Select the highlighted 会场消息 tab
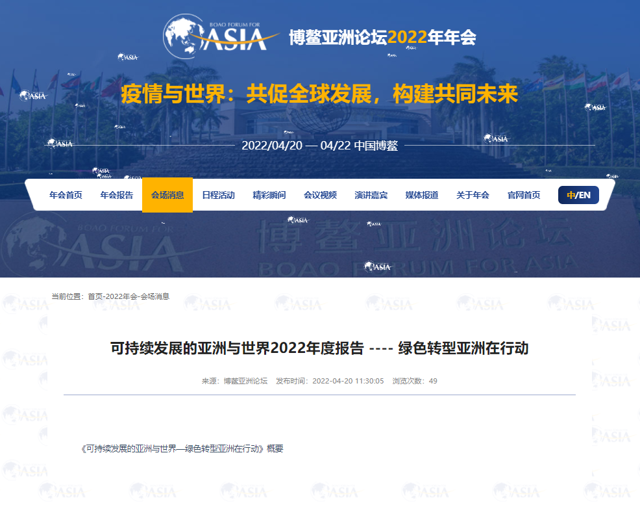 click(167, 195)
